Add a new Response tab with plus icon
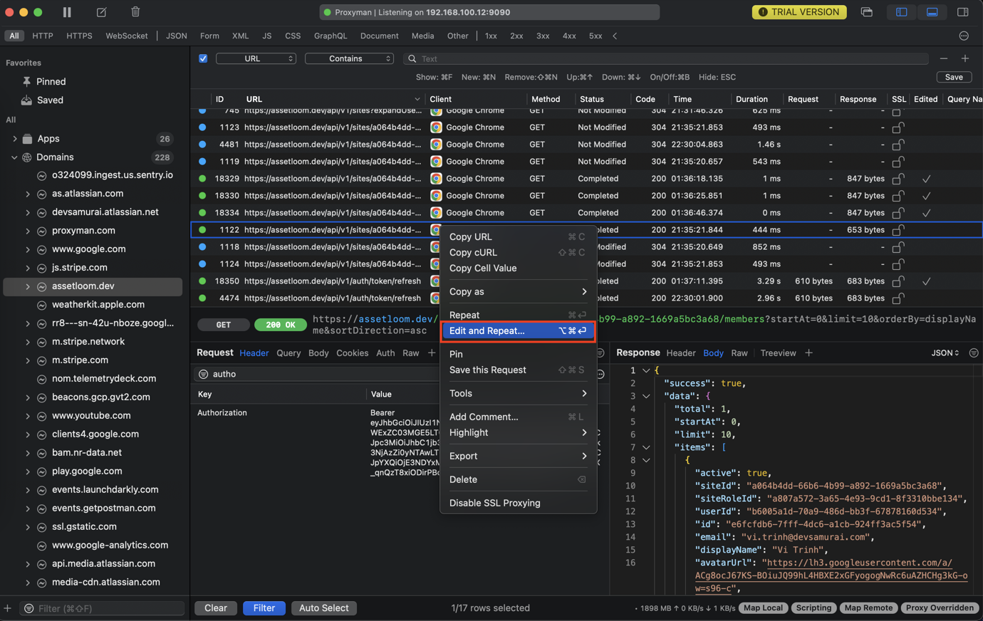The height and width of the screenshot is (621, 983). (x=808, y=353)
